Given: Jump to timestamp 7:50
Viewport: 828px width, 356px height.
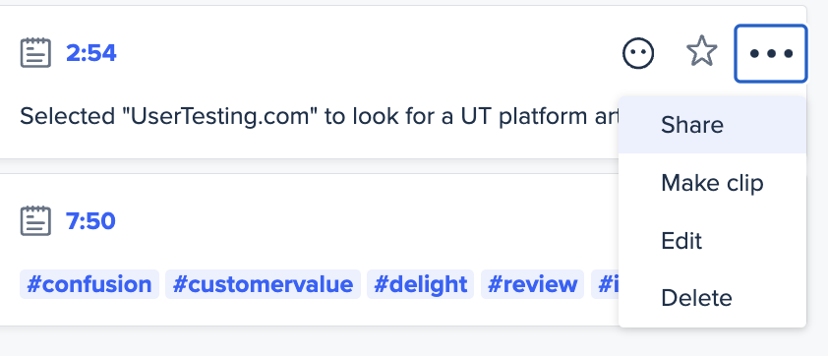Looking at the screenshot, I should coord(90,221).
